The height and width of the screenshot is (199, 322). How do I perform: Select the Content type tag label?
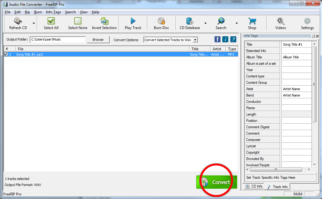(262, 76)
